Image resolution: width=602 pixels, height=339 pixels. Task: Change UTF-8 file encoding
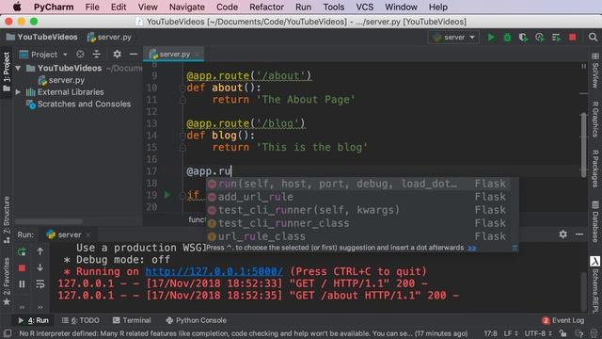point(538,333)
